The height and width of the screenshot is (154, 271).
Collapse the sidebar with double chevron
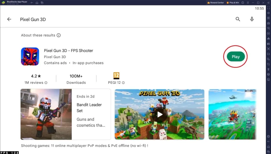(x=268, y=3)
